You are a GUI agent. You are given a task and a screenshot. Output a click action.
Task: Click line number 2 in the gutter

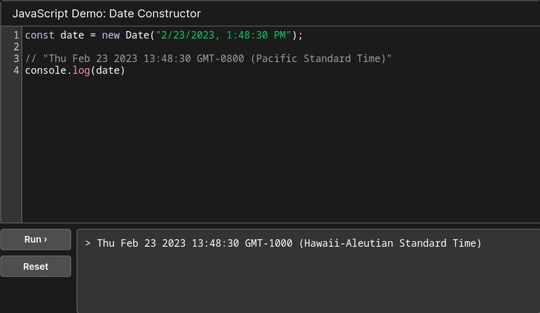click(16, 47)
